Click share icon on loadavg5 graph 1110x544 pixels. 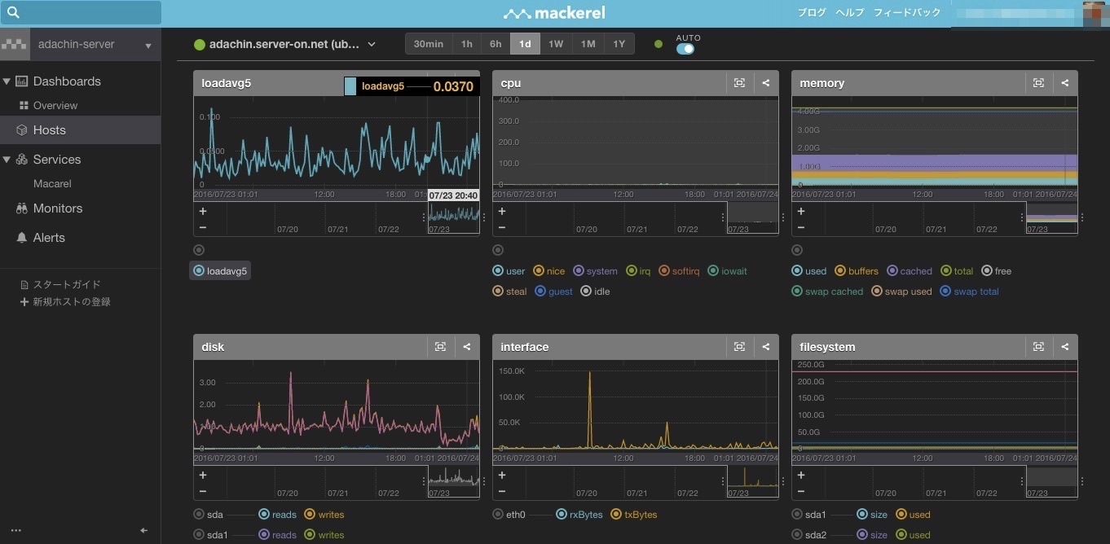click(x=466, y=83)
